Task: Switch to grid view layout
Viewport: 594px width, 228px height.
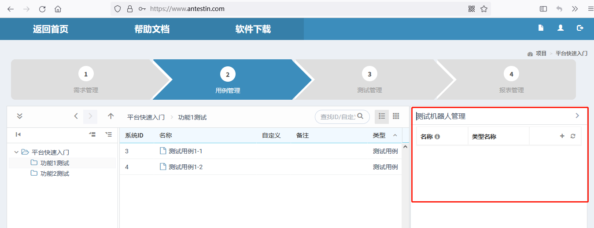Action: click(396, 116)
